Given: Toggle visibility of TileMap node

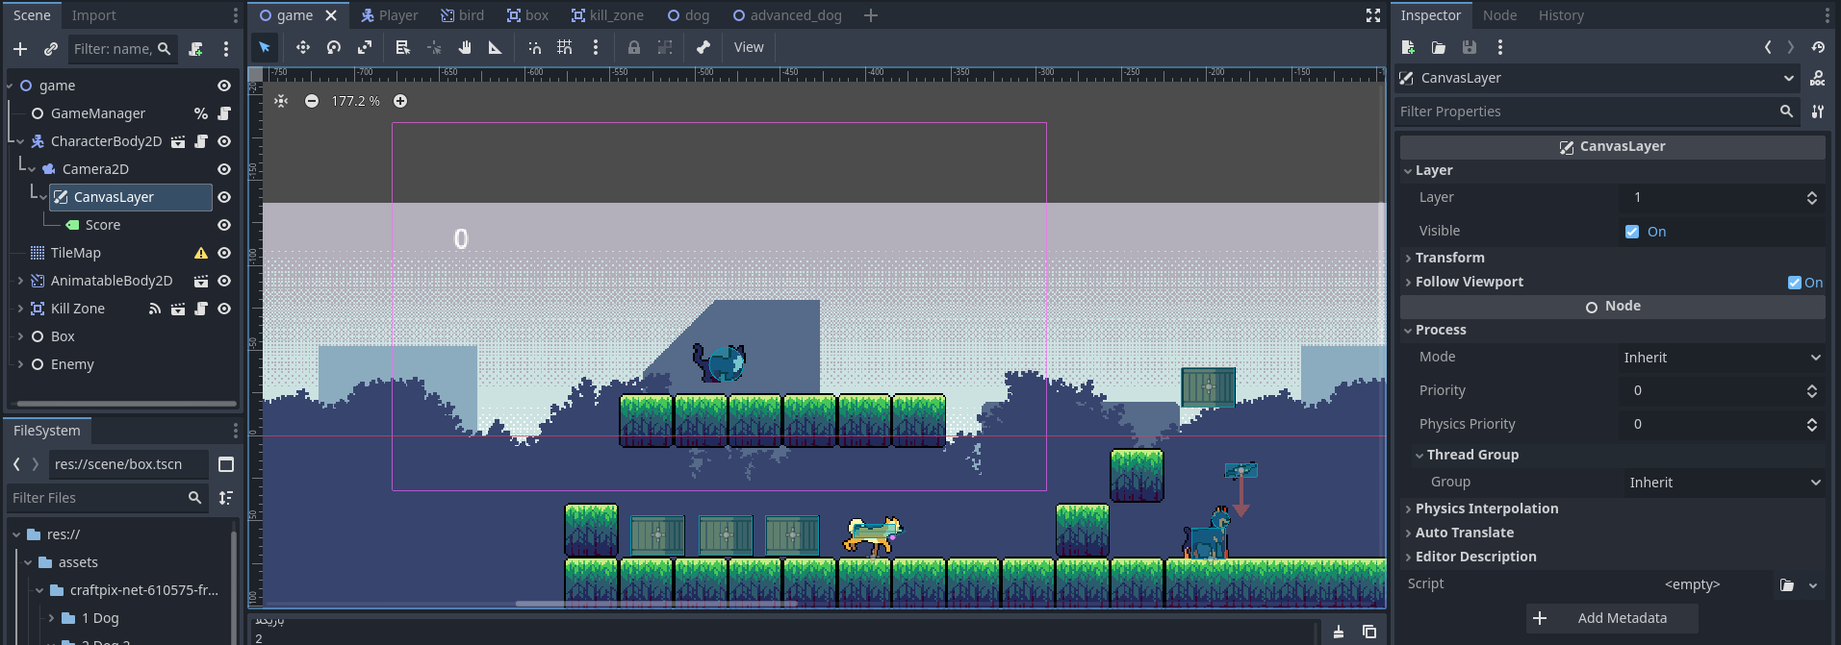Looking at the screenshot, I should [x=224, y=253].
